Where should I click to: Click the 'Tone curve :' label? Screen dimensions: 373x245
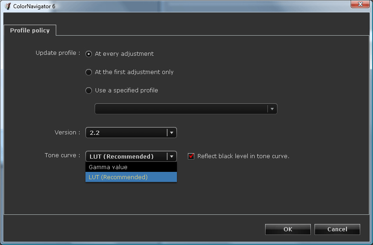tap(62, 155)
